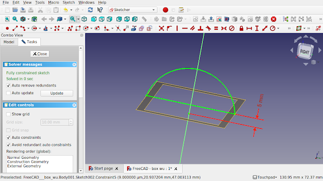Click red leave sketch X icon

[274, 19]
